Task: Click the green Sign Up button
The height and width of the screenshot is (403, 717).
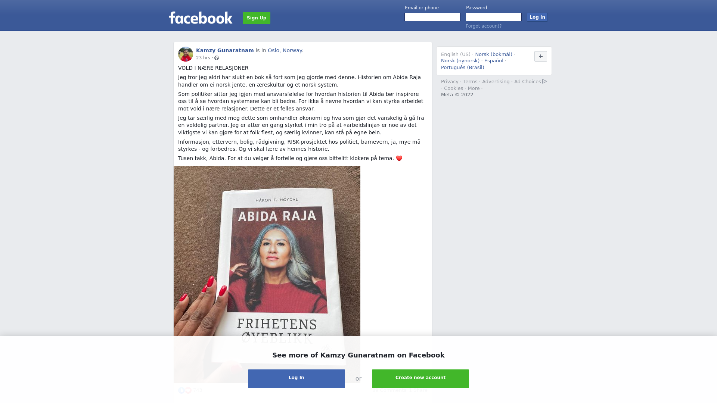Action: [x=257, y=18]
